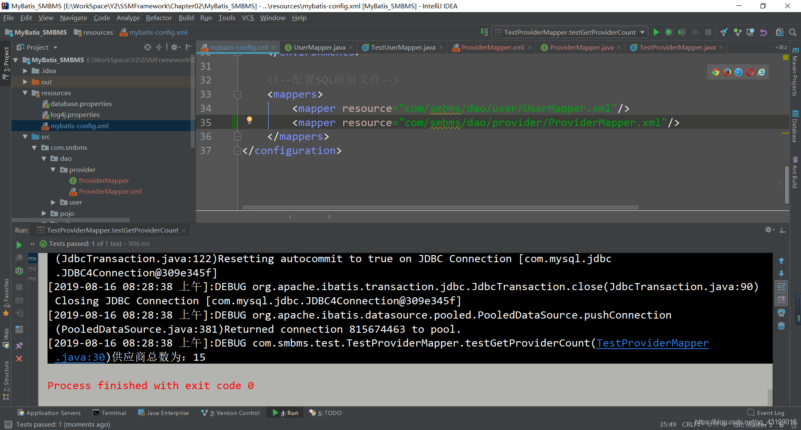Expand the .idea folder
Screen dimensions: 801x430
pyautogui.click(x=25, y=71)
